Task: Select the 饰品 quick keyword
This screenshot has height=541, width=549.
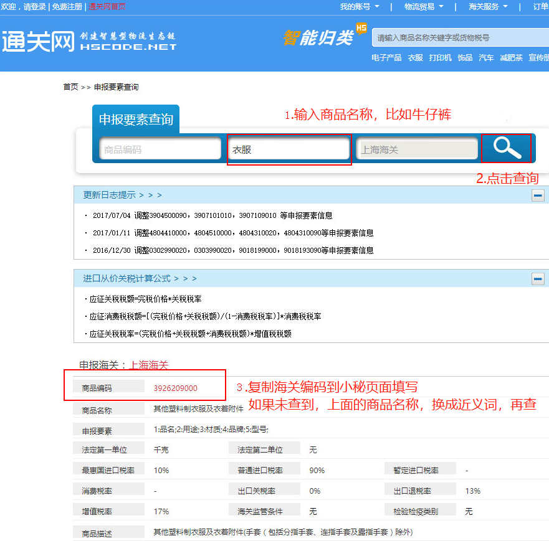Action: (465, 58)
